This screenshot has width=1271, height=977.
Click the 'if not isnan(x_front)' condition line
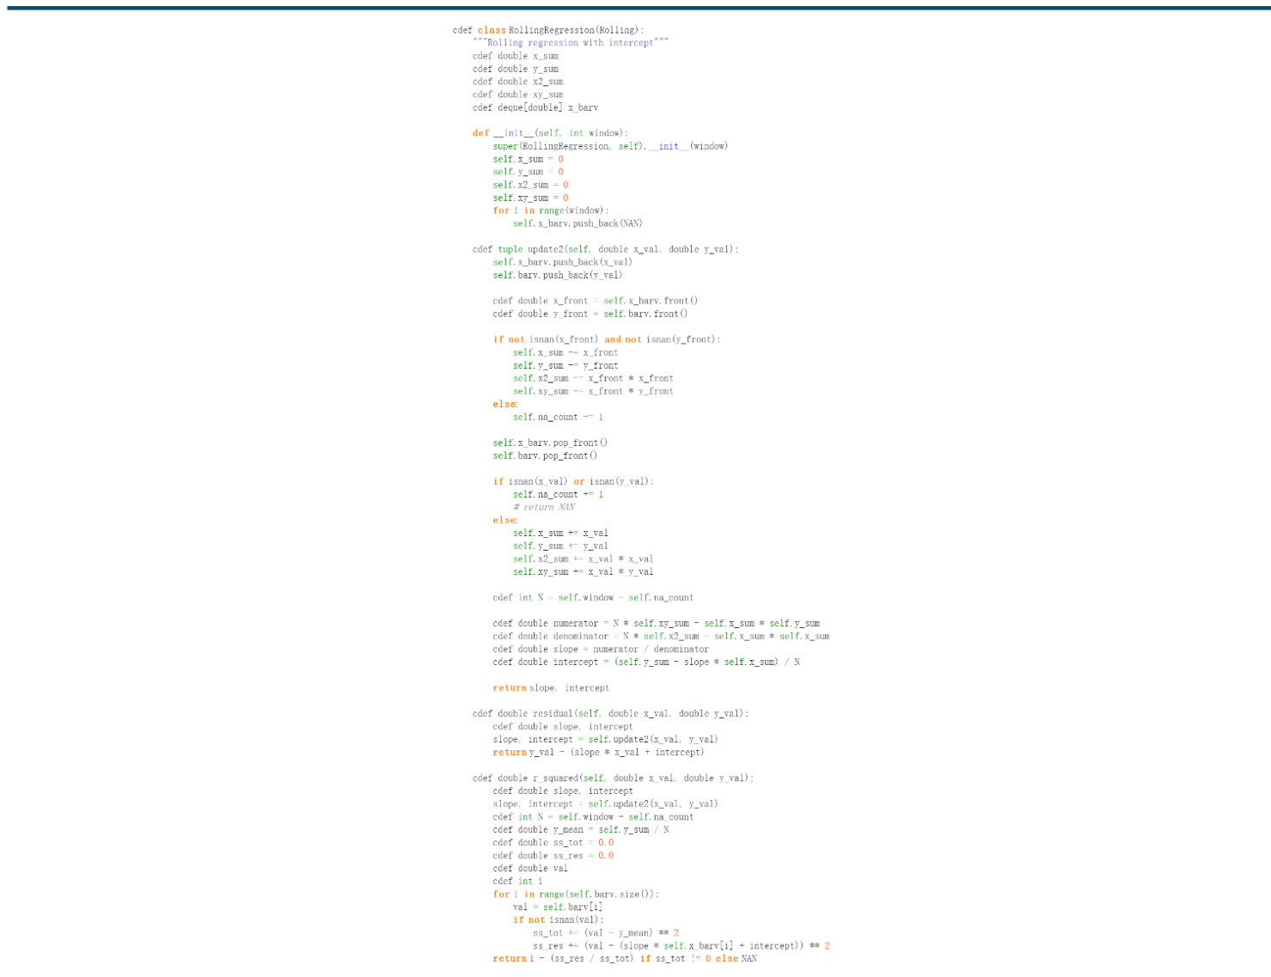(606, 339)
